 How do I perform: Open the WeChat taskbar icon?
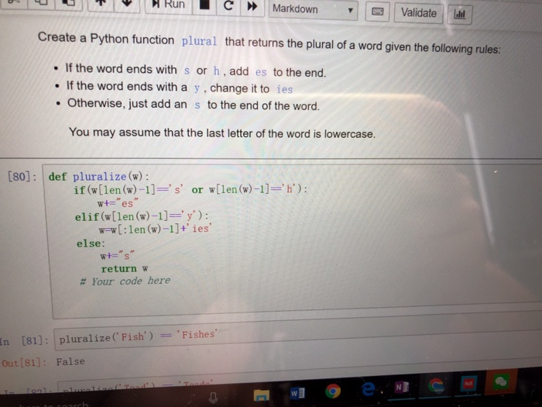point(500,381)
